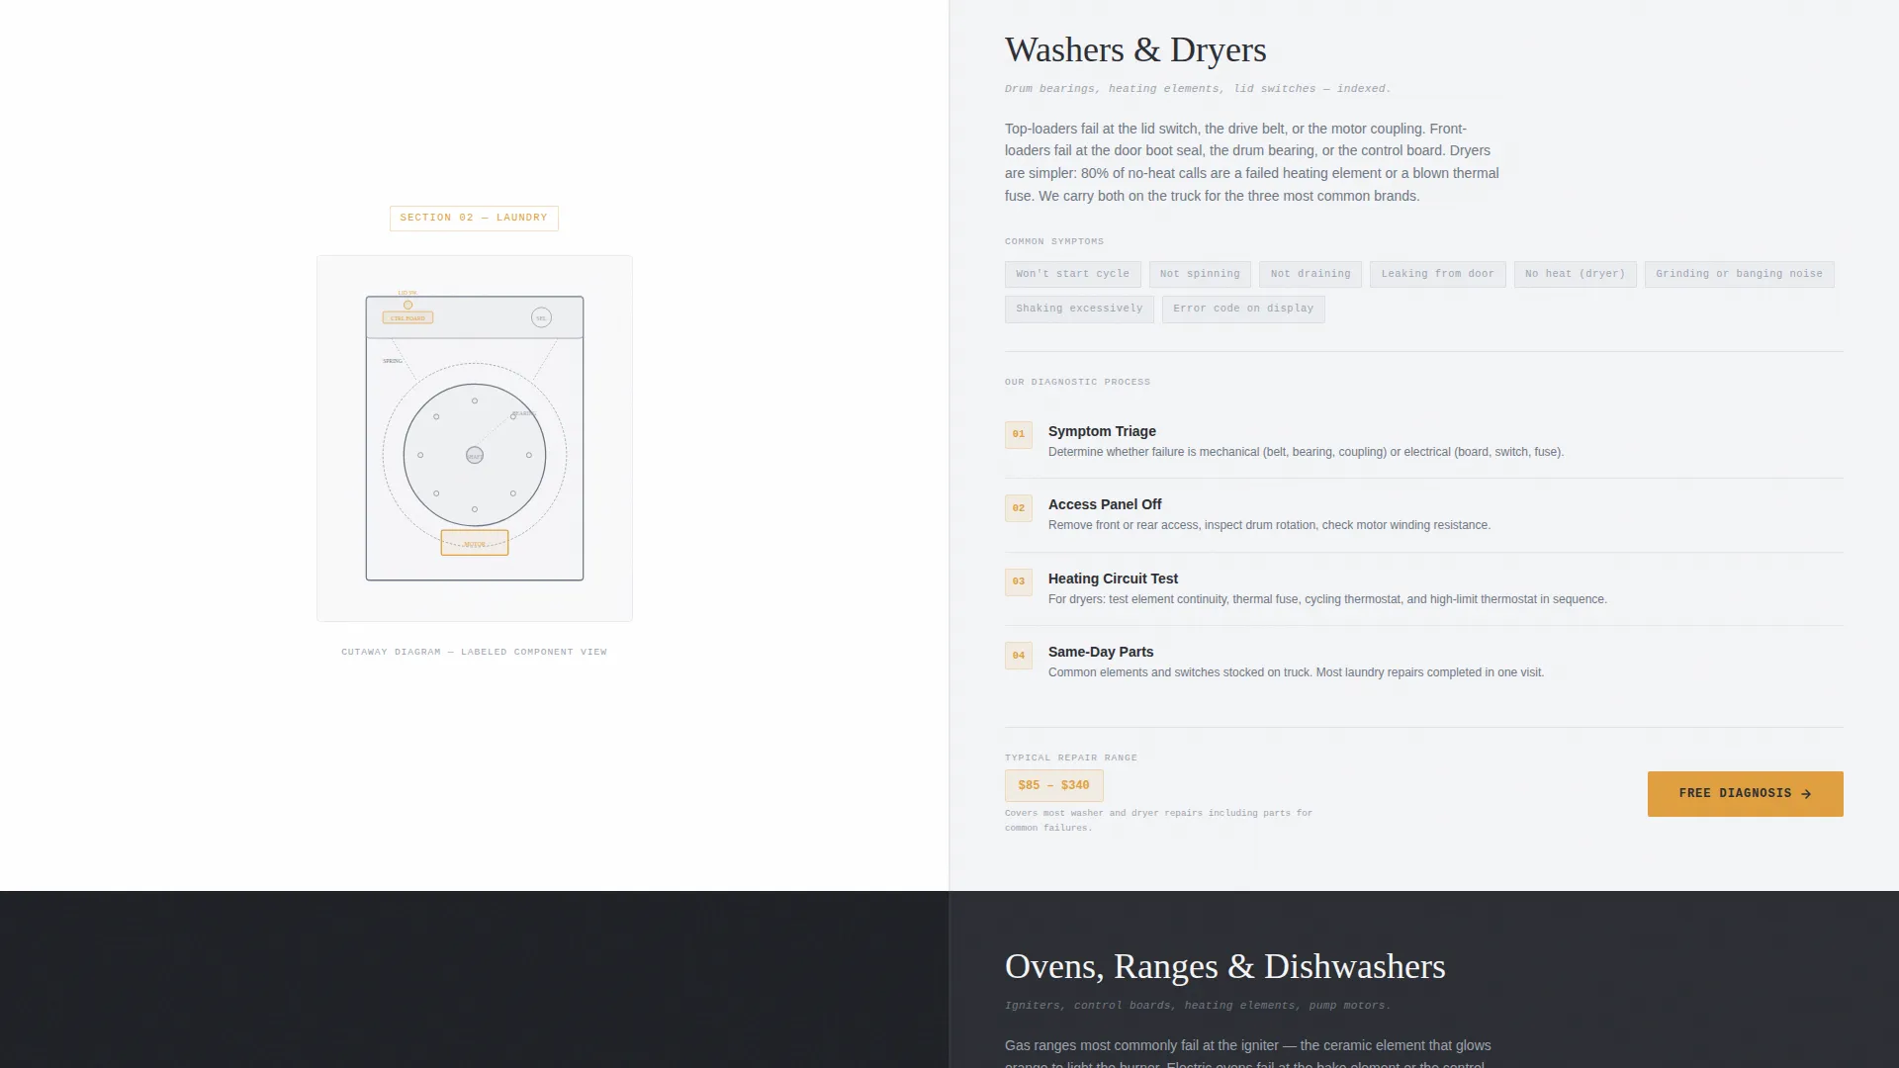Viewport: 1899px width, 1068px height.
Task: Click the Typical Repair Range label
Action: coord(1071,757)
